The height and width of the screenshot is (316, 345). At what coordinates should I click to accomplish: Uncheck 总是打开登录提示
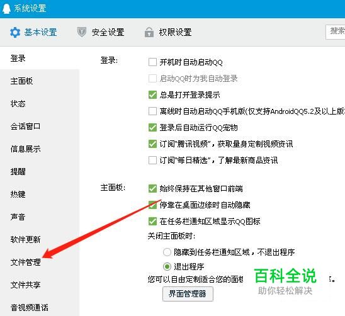[152, 95]
